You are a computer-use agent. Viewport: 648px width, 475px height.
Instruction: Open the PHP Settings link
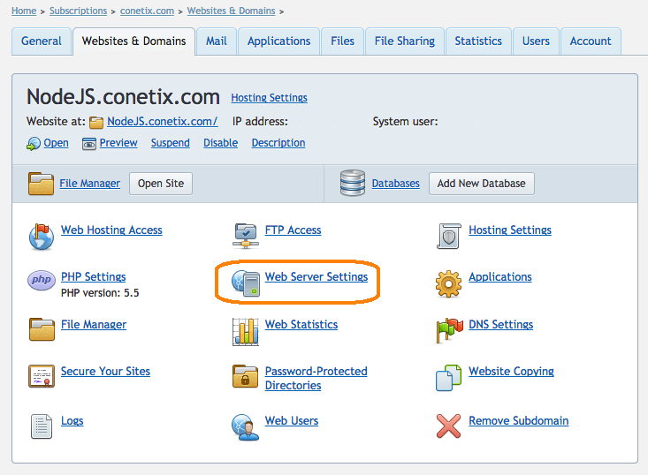tap(94, 277)
